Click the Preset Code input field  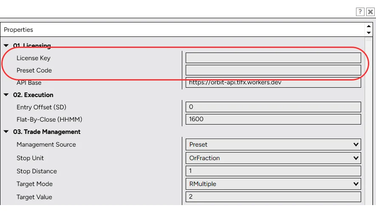coord(273,70)
